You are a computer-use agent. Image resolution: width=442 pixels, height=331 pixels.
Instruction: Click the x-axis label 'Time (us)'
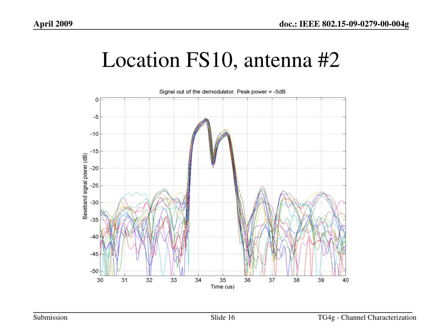[222, 287]
